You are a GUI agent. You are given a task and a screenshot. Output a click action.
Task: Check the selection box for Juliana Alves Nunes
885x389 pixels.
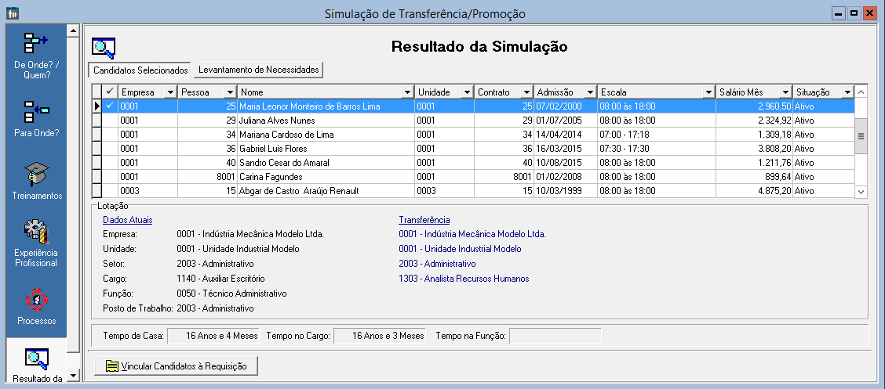tap(110, 121)
